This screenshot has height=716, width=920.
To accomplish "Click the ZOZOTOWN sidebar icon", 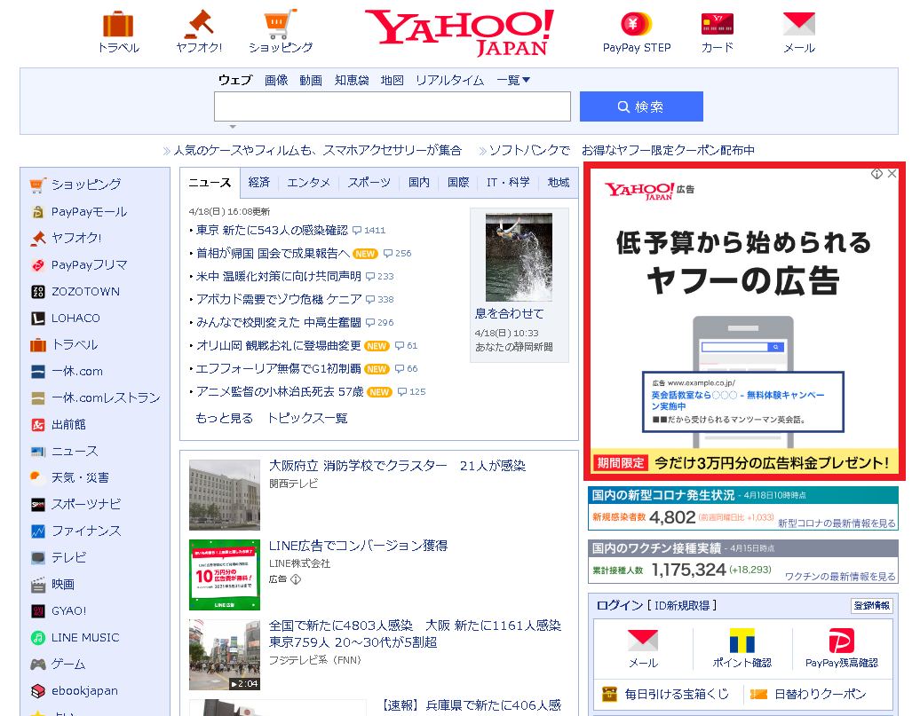I will pyautogui.click(x=37, y=291).
